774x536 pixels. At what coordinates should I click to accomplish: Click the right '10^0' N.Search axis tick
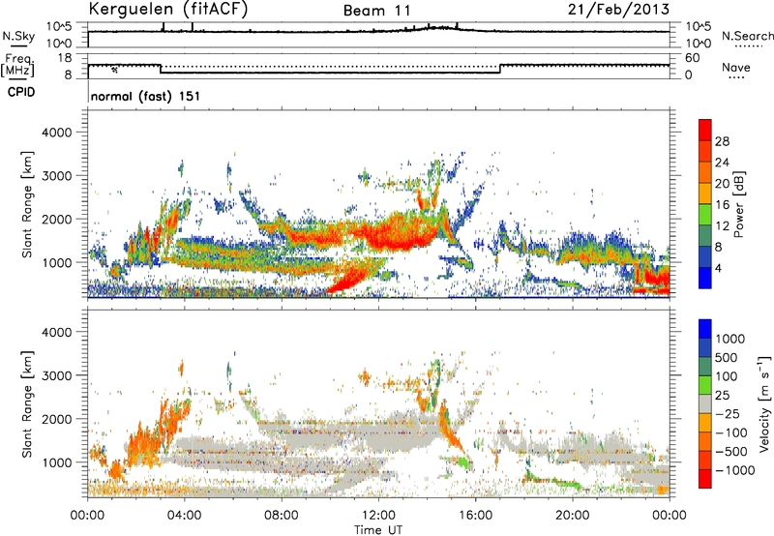[x=699, y=44]
